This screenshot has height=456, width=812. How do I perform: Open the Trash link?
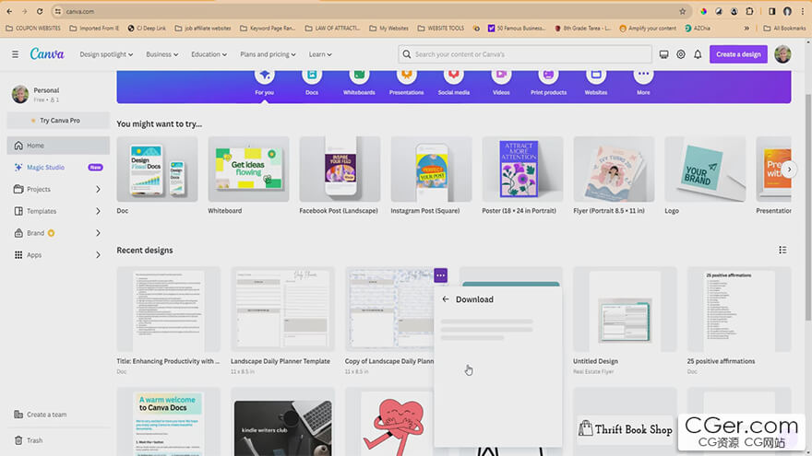29,440
